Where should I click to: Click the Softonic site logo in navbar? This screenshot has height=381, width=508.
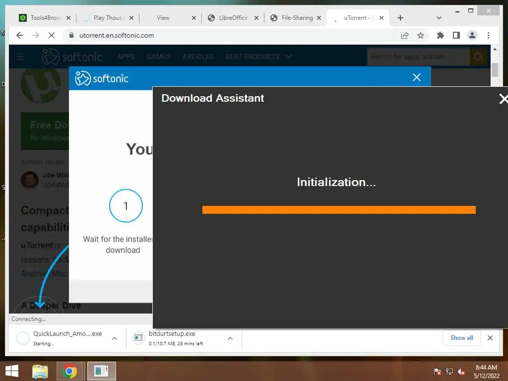coord(72,57)
